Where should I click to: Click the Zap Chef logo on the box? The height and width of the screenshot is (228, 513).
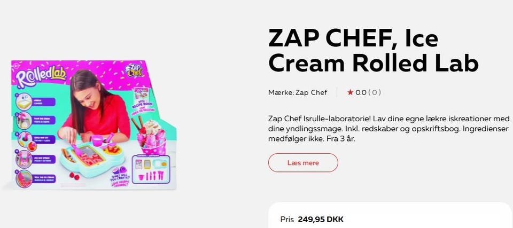(134, 70)
